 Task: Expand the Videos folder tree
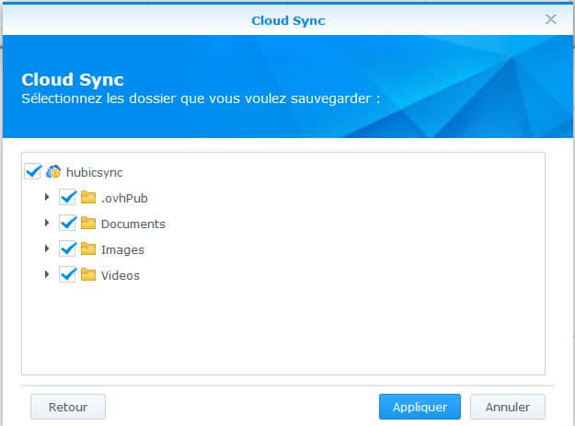[x=47, y=274]
